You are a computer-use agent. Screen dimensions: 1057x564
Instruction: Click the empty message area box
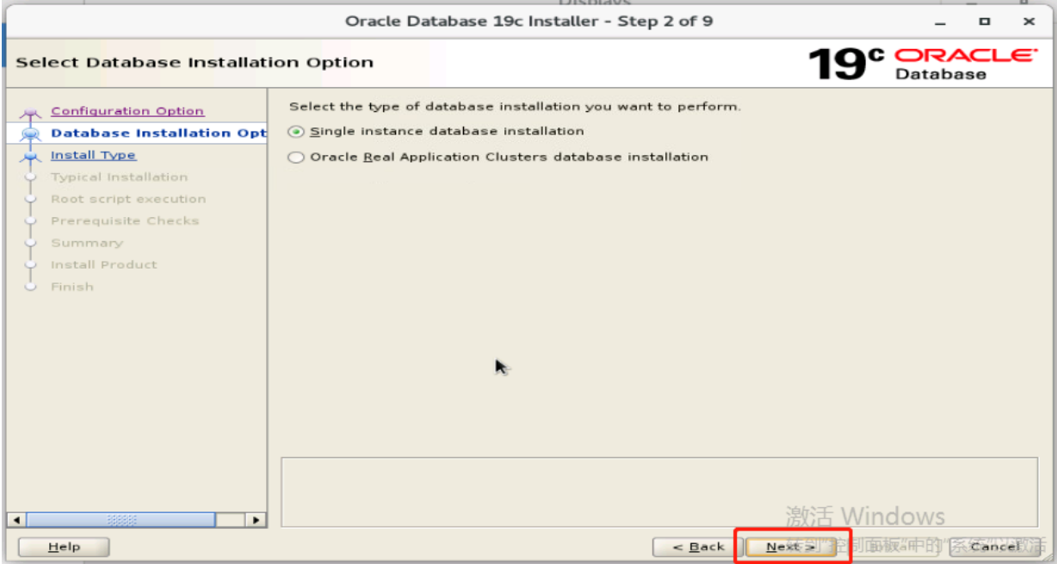[x=661, y=492]
